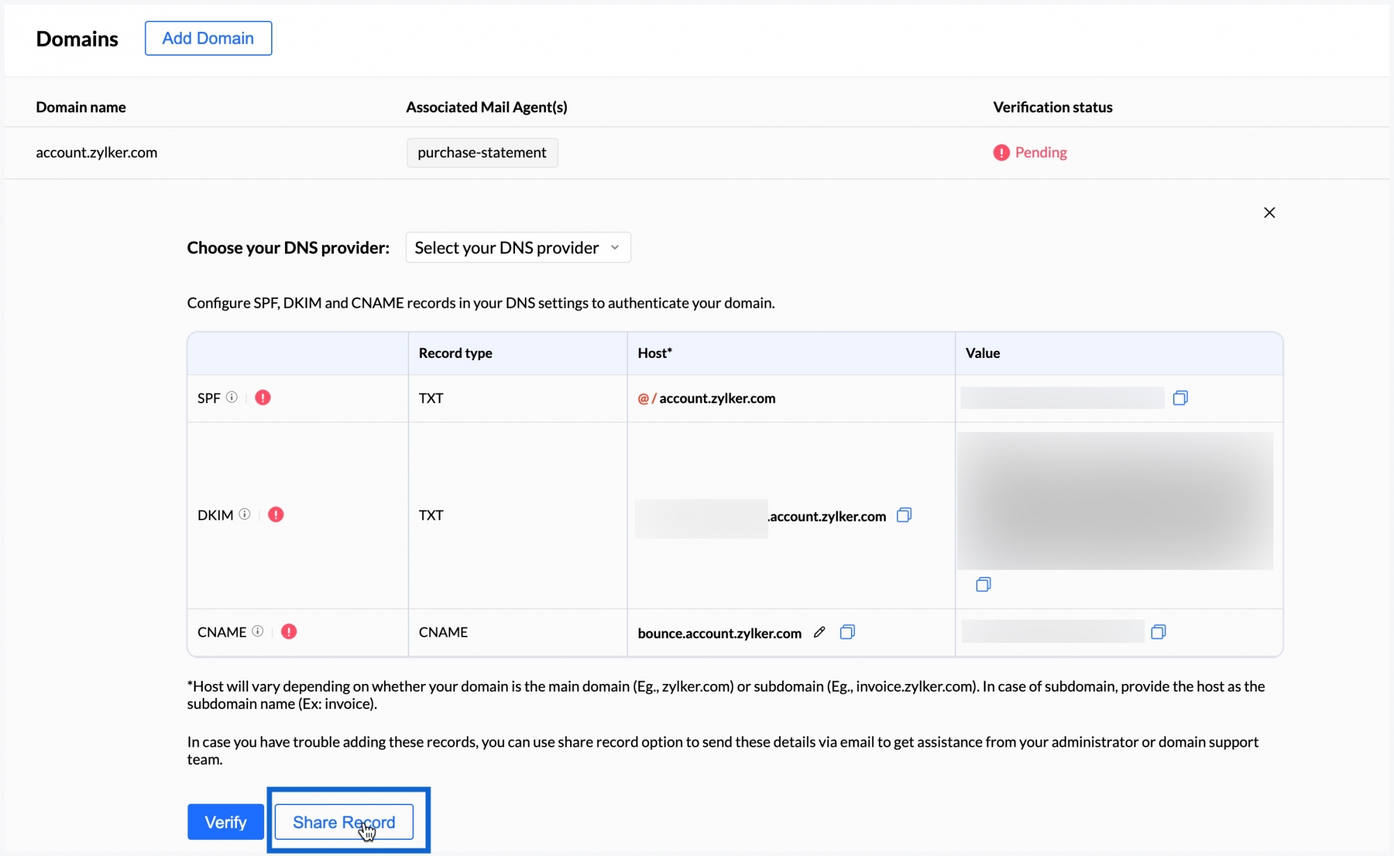Open the SPF info tooltip icon
Image resolution: width=1394 pixels, height=856 pixels.
point(232,397)
